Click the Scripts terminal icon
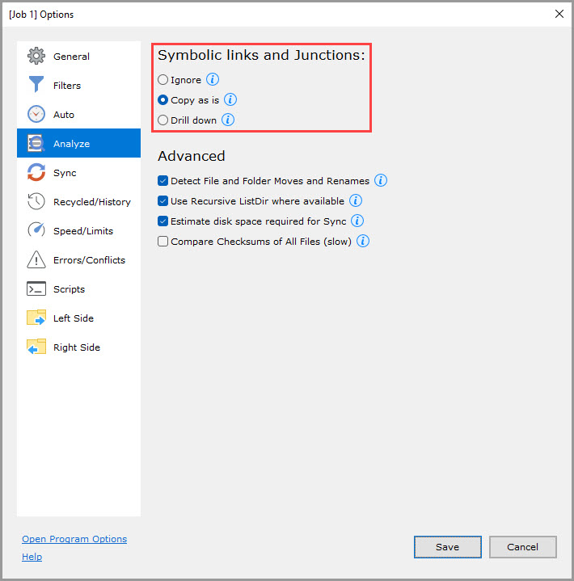The height and width of the screenshot is (581, 574). pyautogui.click(x=36, y=289)
